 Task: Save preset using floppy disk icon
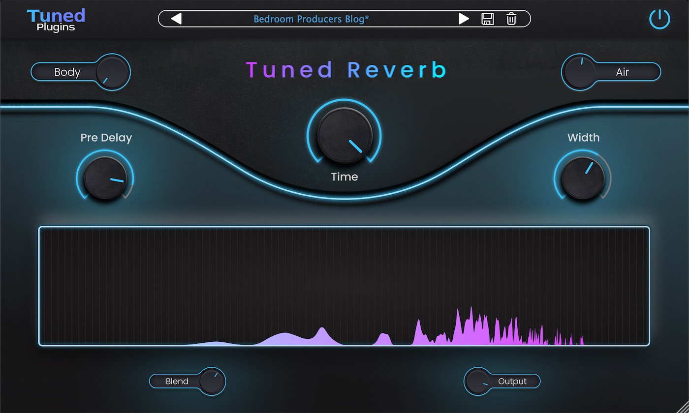coord(487,19)
